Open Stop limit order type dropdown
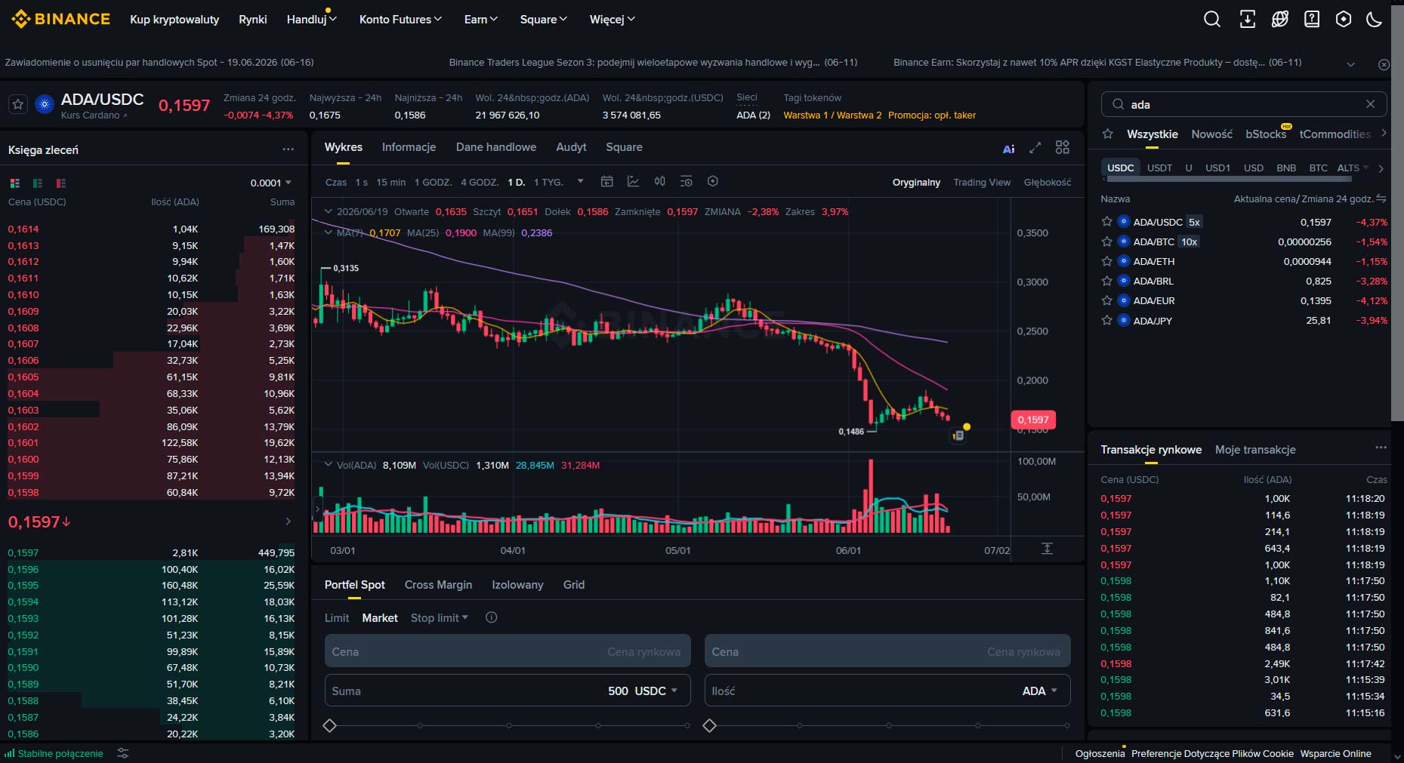 (440, 617)
